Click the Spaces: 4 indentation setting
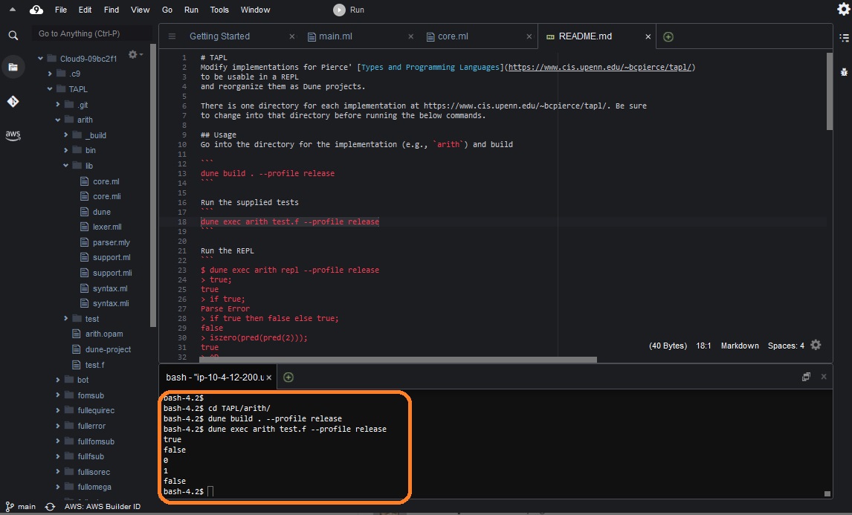 786,346
